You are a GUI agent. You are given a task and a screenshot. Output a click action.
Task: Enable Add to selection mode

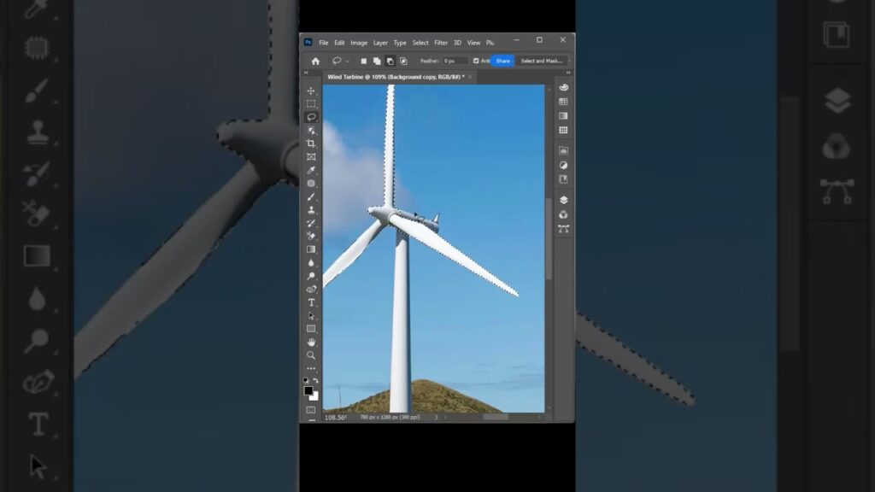[x=377, y=61]
